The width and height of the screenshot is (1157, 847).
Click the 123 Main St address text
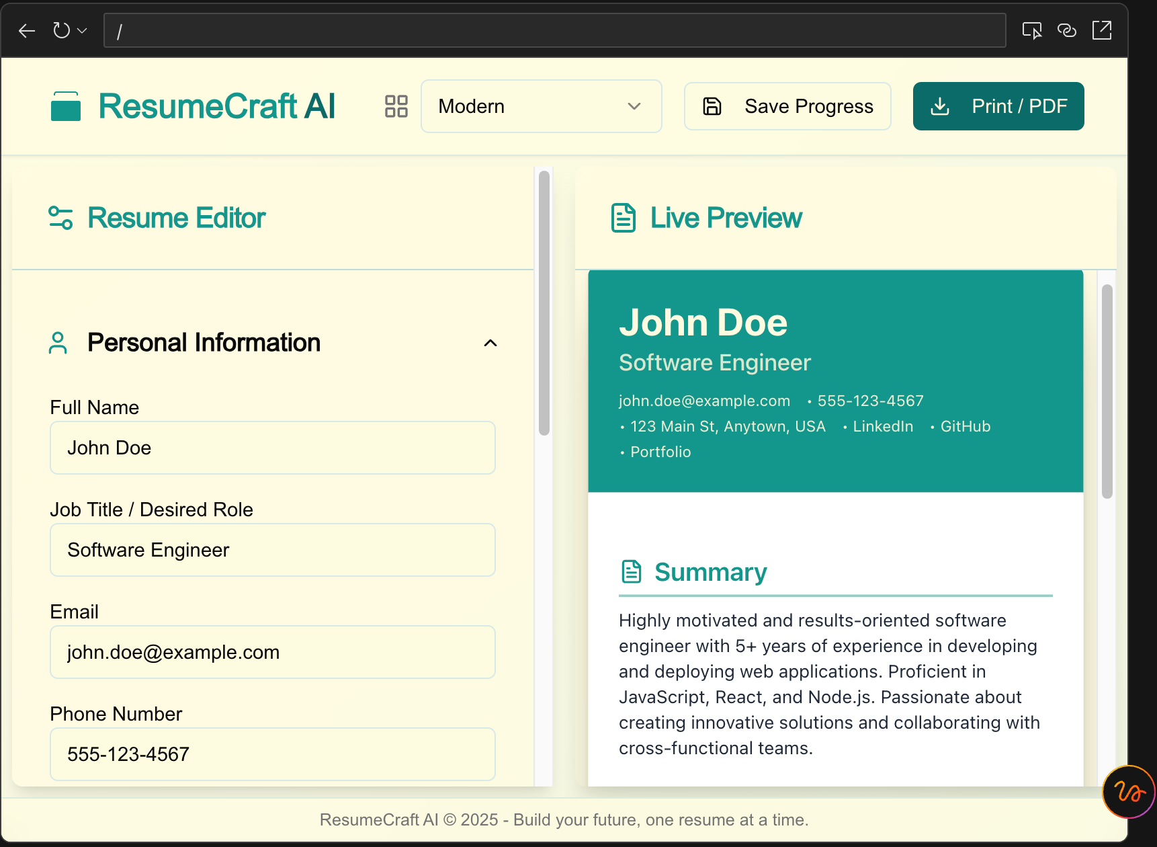pos(728,426)
